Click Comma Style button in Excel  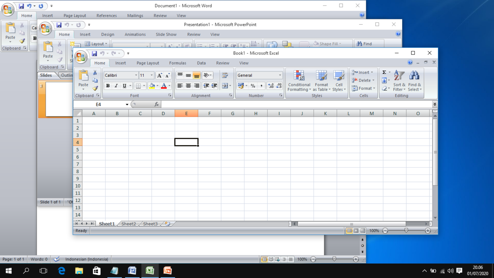coord(261,86)
